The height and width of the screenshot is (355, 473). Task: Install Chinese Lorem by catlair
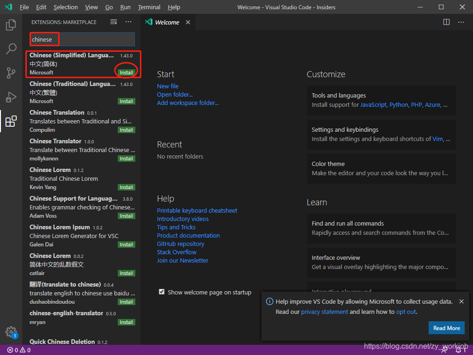pyautogui.click(x=126, y=273)
